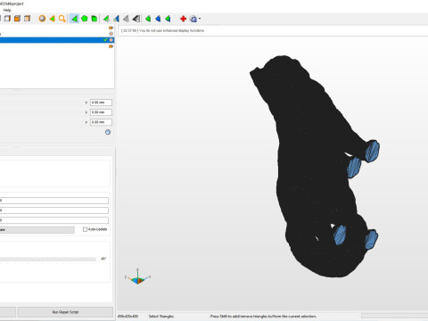
Task: Expand the arrow beside the third 0.00 mm field
Action: click(86, 122)
